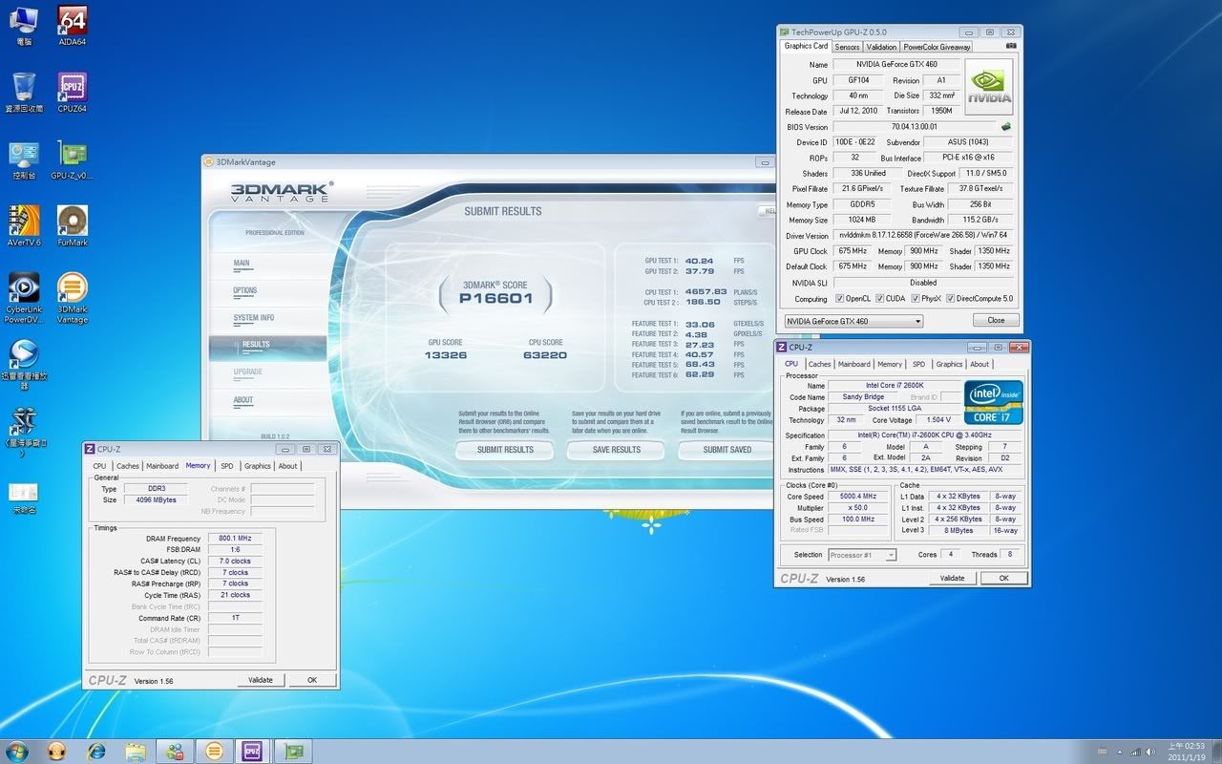Image resolution: width=1222 pixels, height=764 pixels.
Task: Switch to 3DMark Vantage taskbar button
Action: tap(214, 751)
